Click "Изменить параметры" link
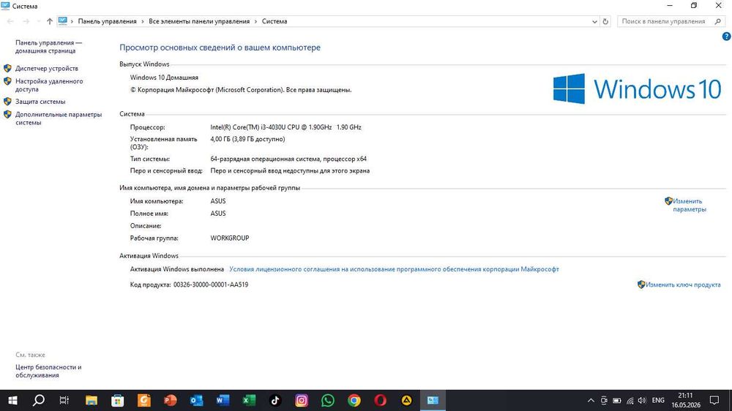This screenshot has width=732, height=411. coord(689,205)
